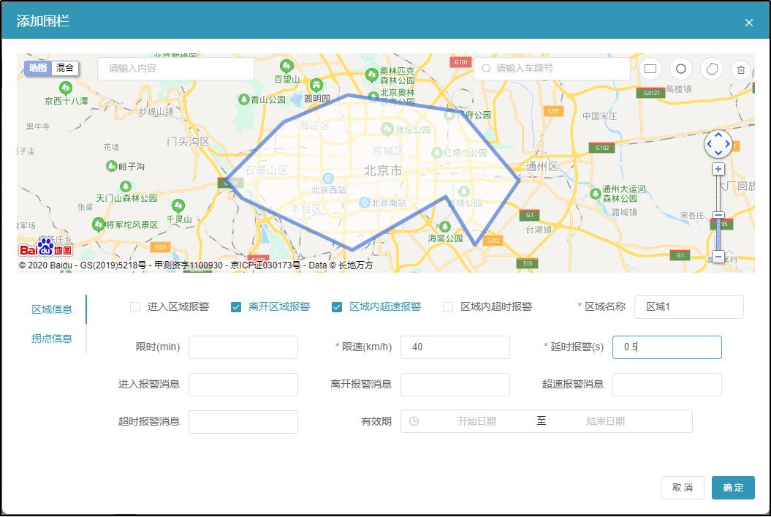Click the 红领巾公园 marker
Viewport: 771px width, 517px height.
(436, 153)
